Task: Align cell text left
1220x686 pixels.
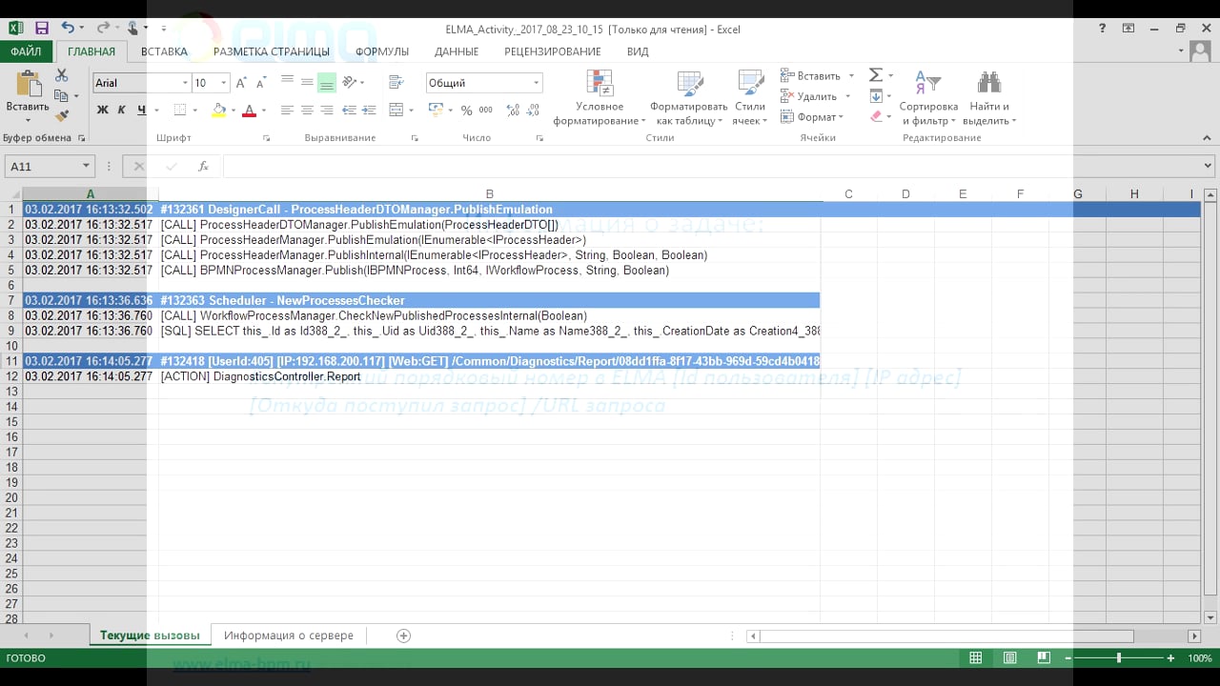Action: pyautogui.click(x=287, y=111)
